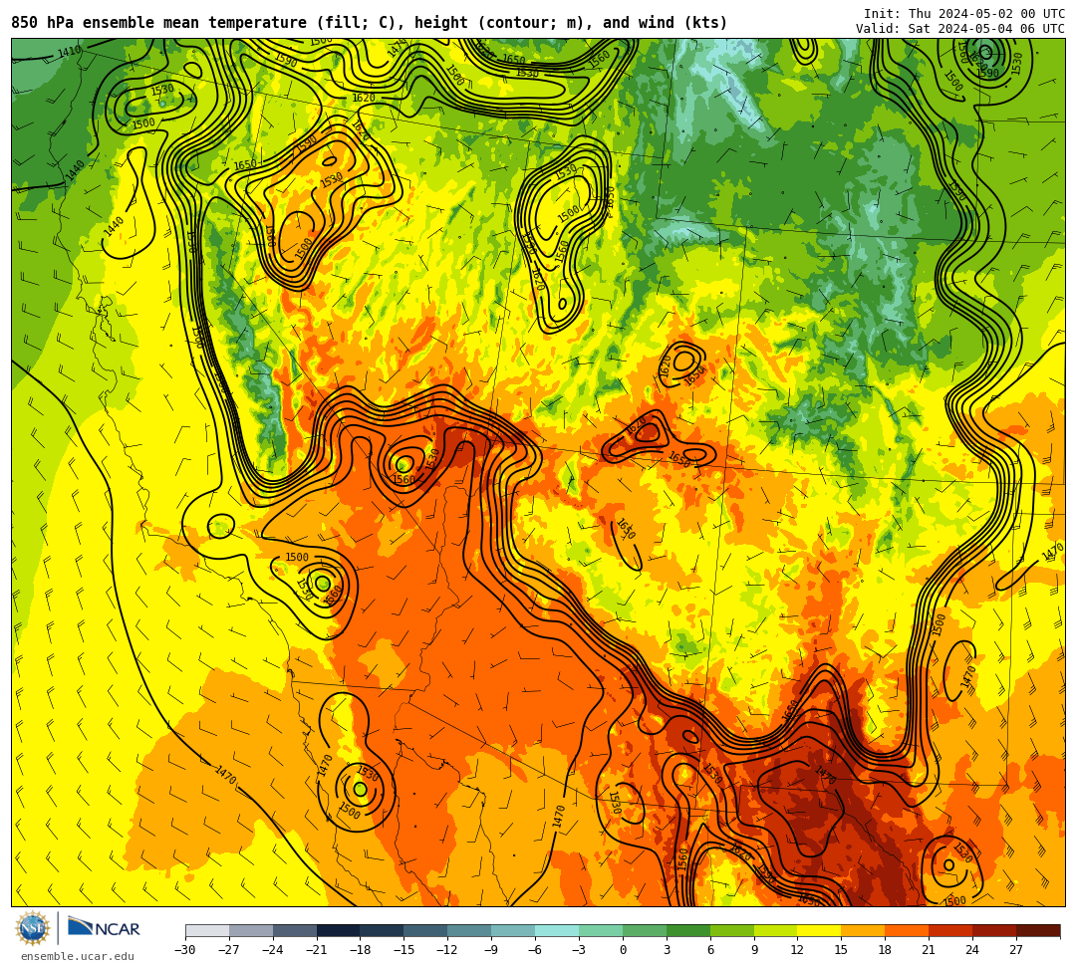Click the NCAR logo

pos(104,928)
